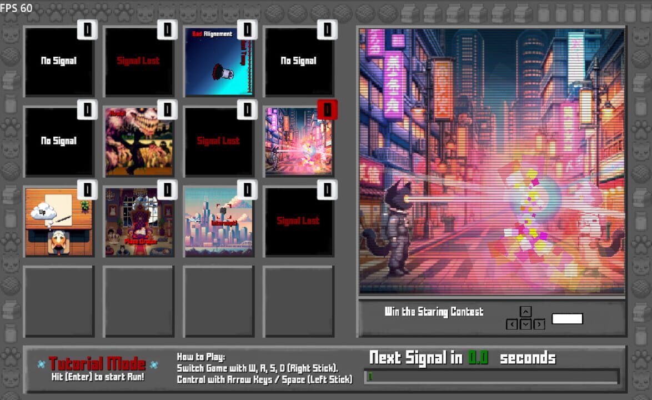Click the score badge on the Bad Alignement tile
Viewport: 652px width, 400px height.
(x=247, y=29)
